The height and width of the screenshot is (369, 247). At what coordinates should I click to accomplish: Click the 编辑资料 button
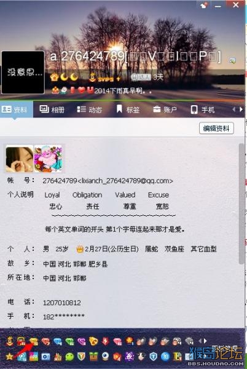click(x=216, y=129)
